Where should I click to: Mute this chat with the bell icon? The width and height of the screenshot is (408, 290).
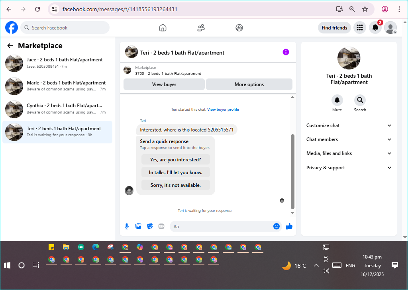(x=337, y=100)
